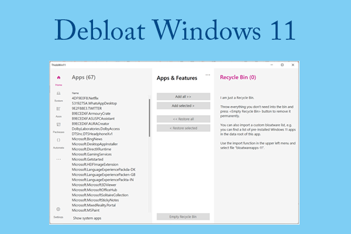This screenshot has width=351, height=234.
Task: Select DolbyLaboratories.DolbyAccess entry
Action: click(96, 129)
